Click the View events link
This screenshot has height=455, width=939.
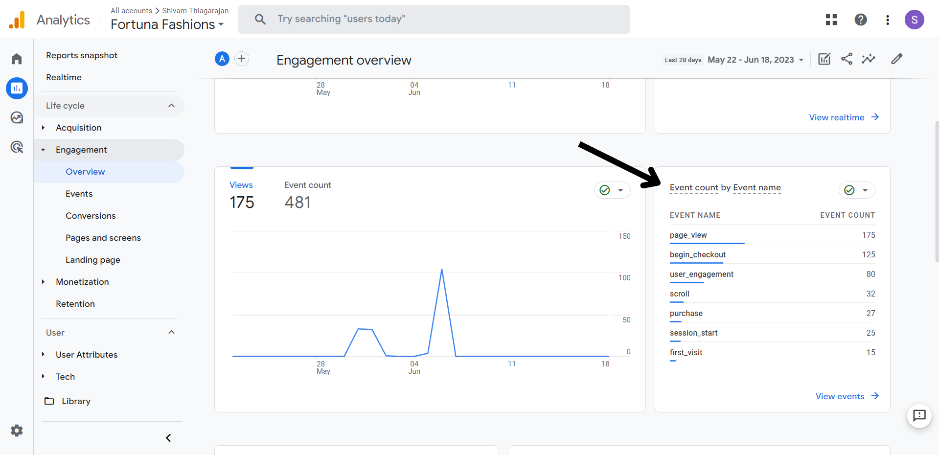click(847, 396)
